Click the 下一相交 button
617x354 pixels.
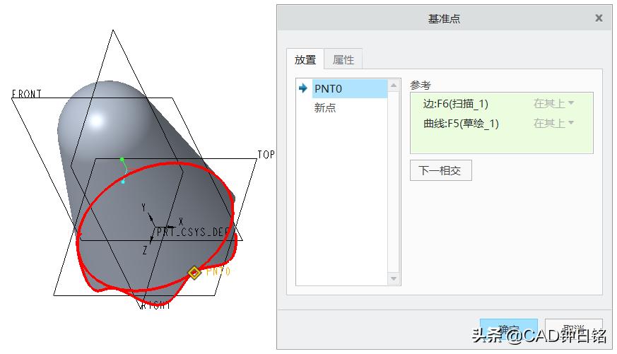pos(440,170)
